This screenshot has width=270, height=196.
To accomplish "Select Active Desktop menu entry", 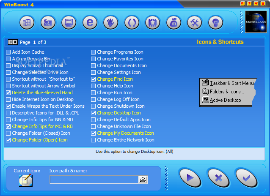I will [222, 100].
